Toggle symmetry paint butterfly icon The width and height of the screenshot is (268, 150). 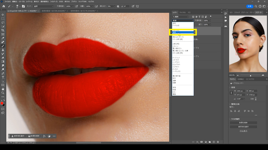pyautogui.click(x=138, y=6)
